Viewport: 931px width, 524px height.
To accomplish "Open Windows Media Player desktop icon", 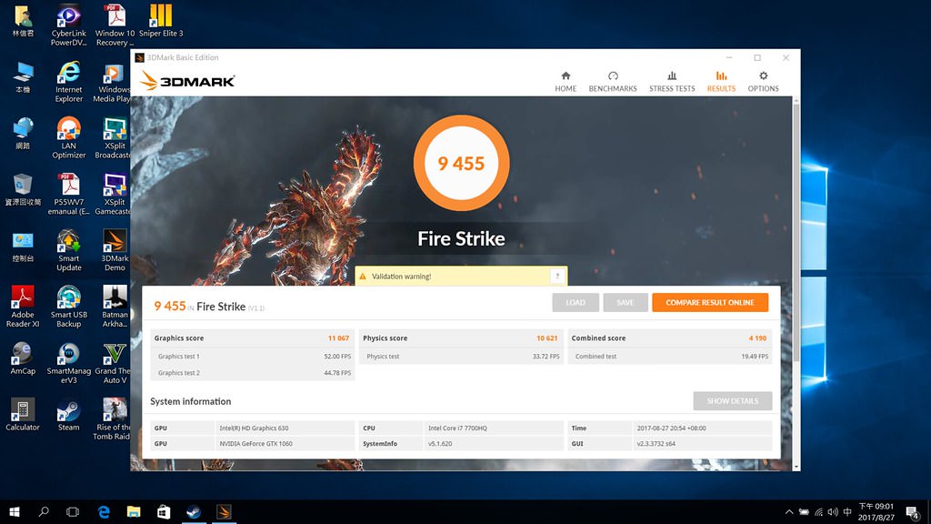I will [x=113, y=83].
